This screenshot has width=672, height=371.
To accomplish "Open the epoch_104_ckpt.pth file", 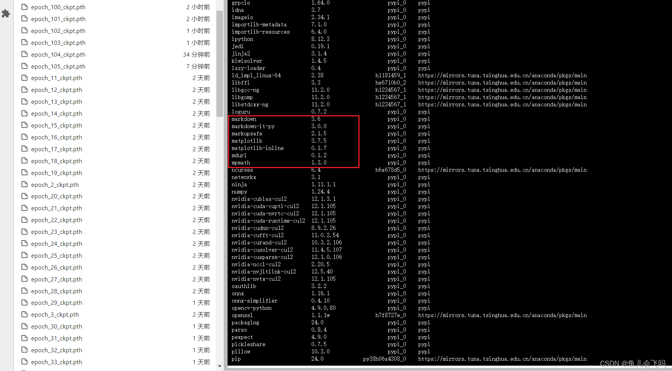I will point(58,54).
